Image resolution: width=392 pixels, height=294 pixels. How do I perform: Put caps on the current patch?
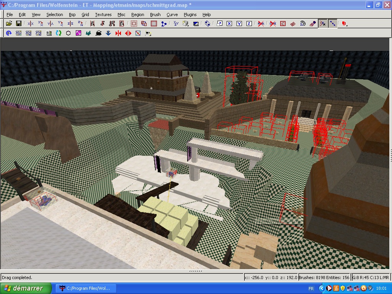click(x=312, y=23)
